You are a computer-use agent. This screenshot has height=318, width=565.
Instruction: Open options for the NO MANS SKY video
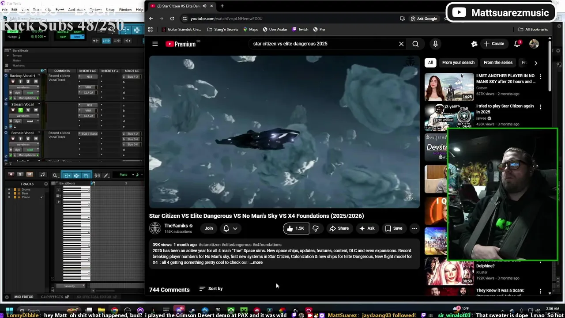540,76
